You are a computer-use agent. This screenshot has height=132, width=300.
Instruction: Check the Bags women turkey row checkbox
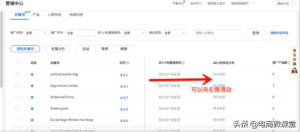(17, 86)
